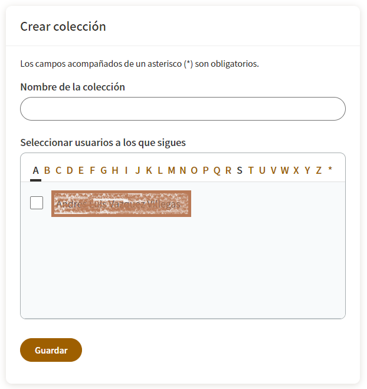367x389 pixels.
Task: Select the letter S tab
Action: click(x=240, y=170)
